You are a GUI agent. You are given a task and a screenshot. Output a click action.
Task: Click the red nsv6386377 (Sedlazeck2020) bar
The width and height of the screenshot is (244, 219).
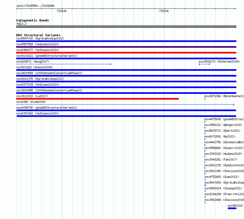(x=126, y=53)
